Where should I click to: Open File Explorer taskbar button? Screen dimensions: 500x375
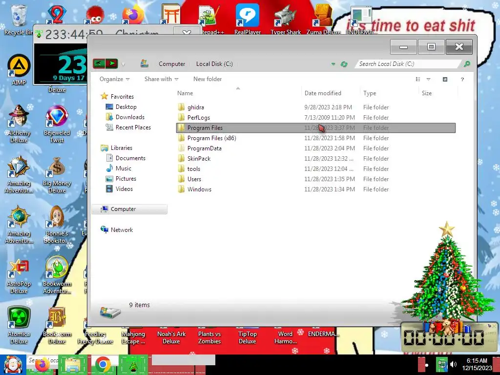[x=73, y=365]
